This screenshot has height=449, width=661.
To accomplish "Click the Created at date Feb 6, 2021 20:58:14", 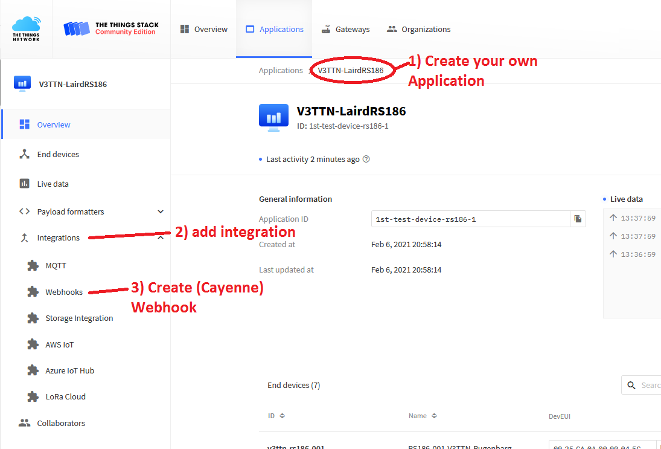I will [x=406, y=244].
